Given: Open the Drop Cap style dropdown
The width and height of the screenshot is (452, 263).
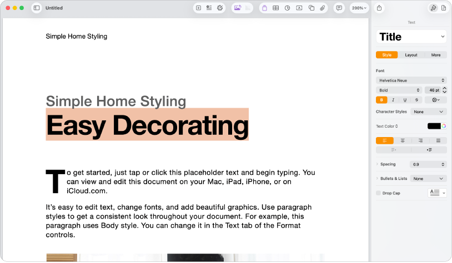Looking at the screenshot, I should (x=438, y=193).
